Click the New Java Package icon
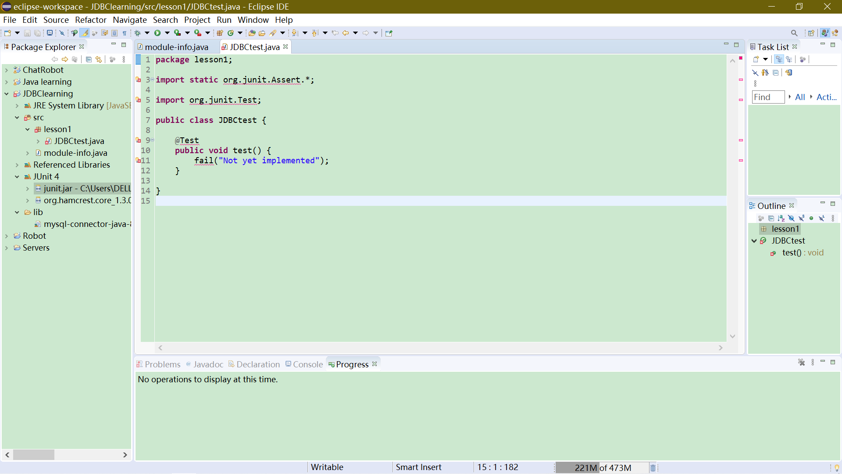842x474 pixels. tap(220, 33)
